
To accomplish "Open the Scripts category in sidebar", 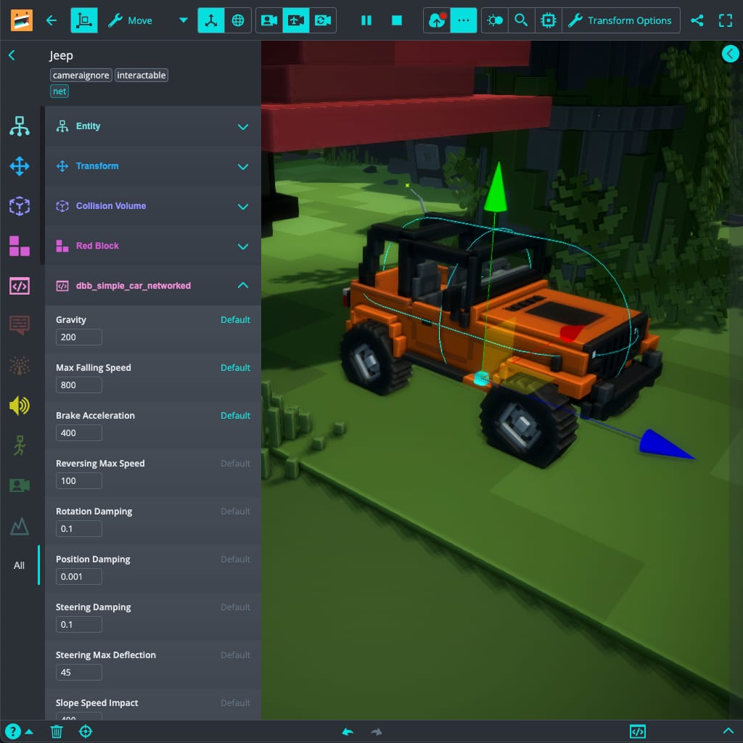I will tap(20, 286).
